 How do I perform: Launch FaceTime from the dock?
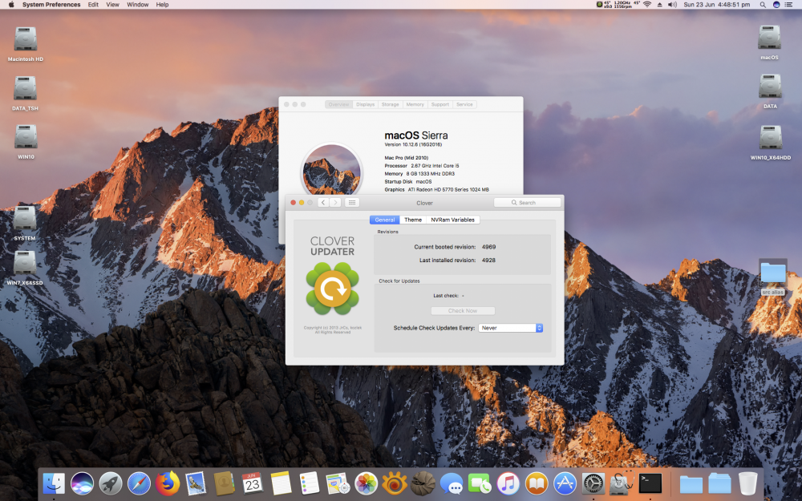click(x=480, y=483)
